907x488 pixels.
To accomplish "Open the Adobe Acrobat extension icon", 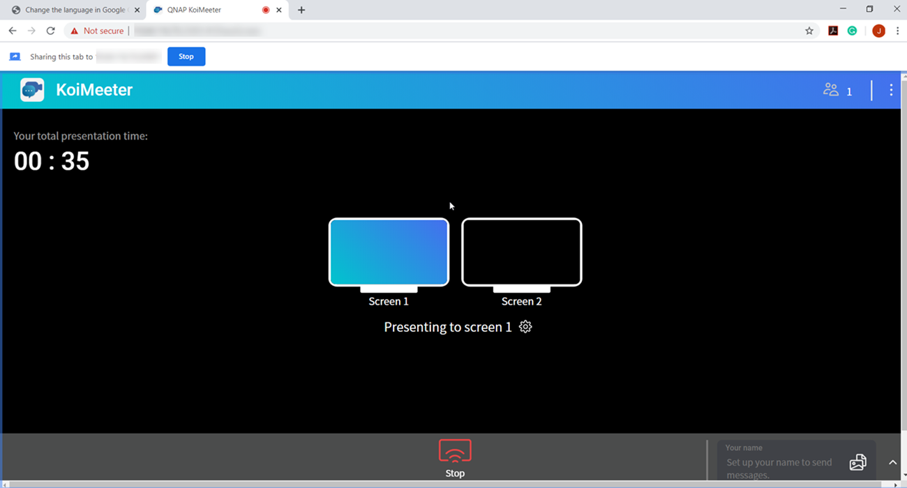I will click(x=832, y=31).
